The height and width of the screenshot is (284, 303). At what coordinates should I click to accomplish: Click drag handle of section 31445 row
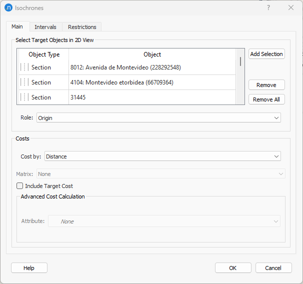tap(23, 97)
